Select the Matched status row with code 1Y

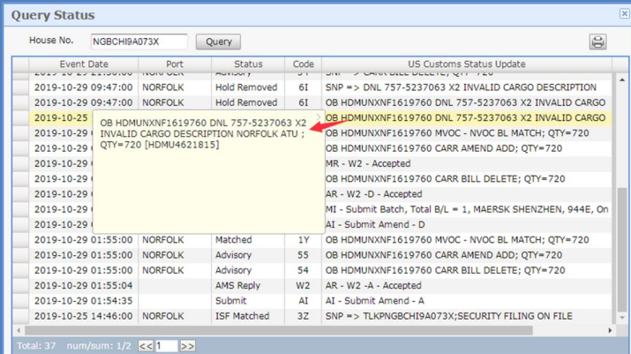[x=247, y=240]
